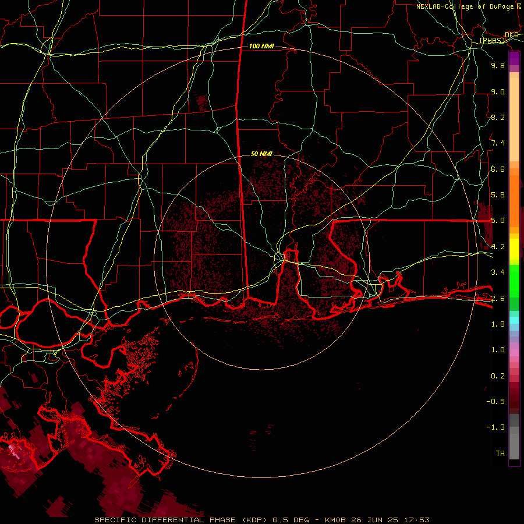Click the 9.8 value on the color scale
Screen dimensions: 524x524
pyautogui.click(x=498, y=65)
